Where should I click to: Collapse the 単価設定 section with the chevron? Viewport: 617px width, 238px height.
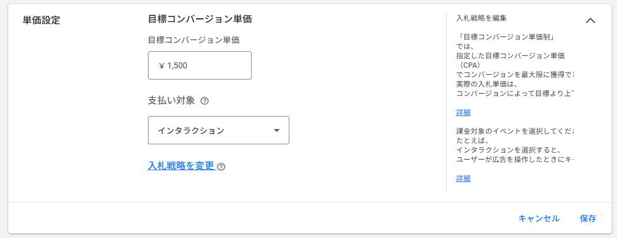point(590,21)
